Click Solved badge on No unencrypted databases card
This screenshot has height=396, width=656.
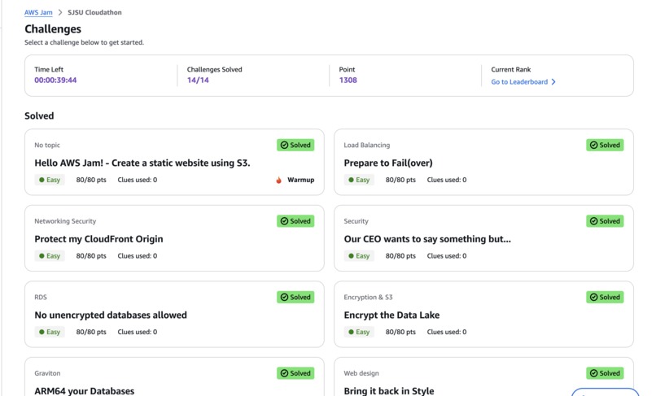click(295, 298)
